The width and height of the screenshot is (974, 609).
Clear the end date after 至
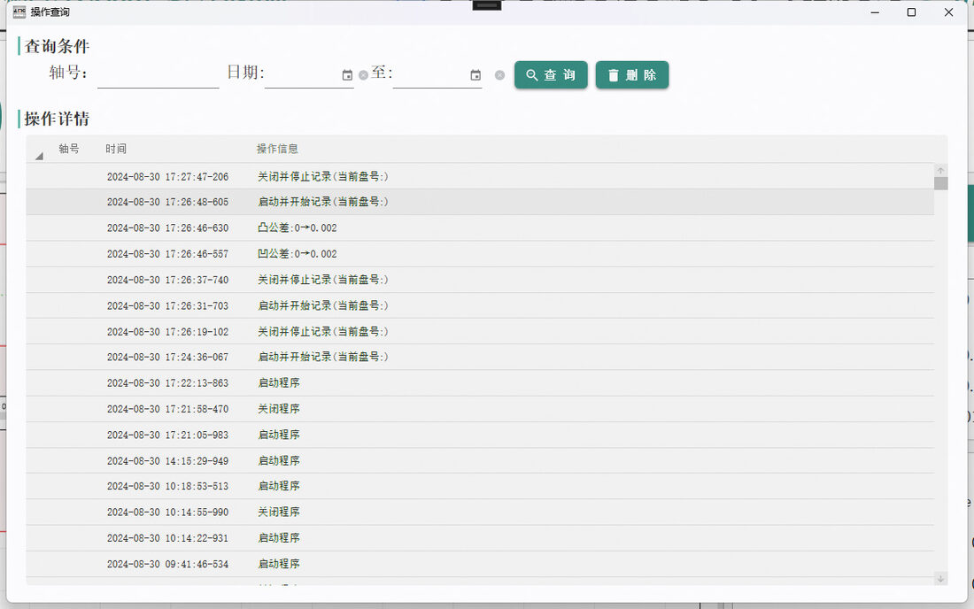[499, 75]
